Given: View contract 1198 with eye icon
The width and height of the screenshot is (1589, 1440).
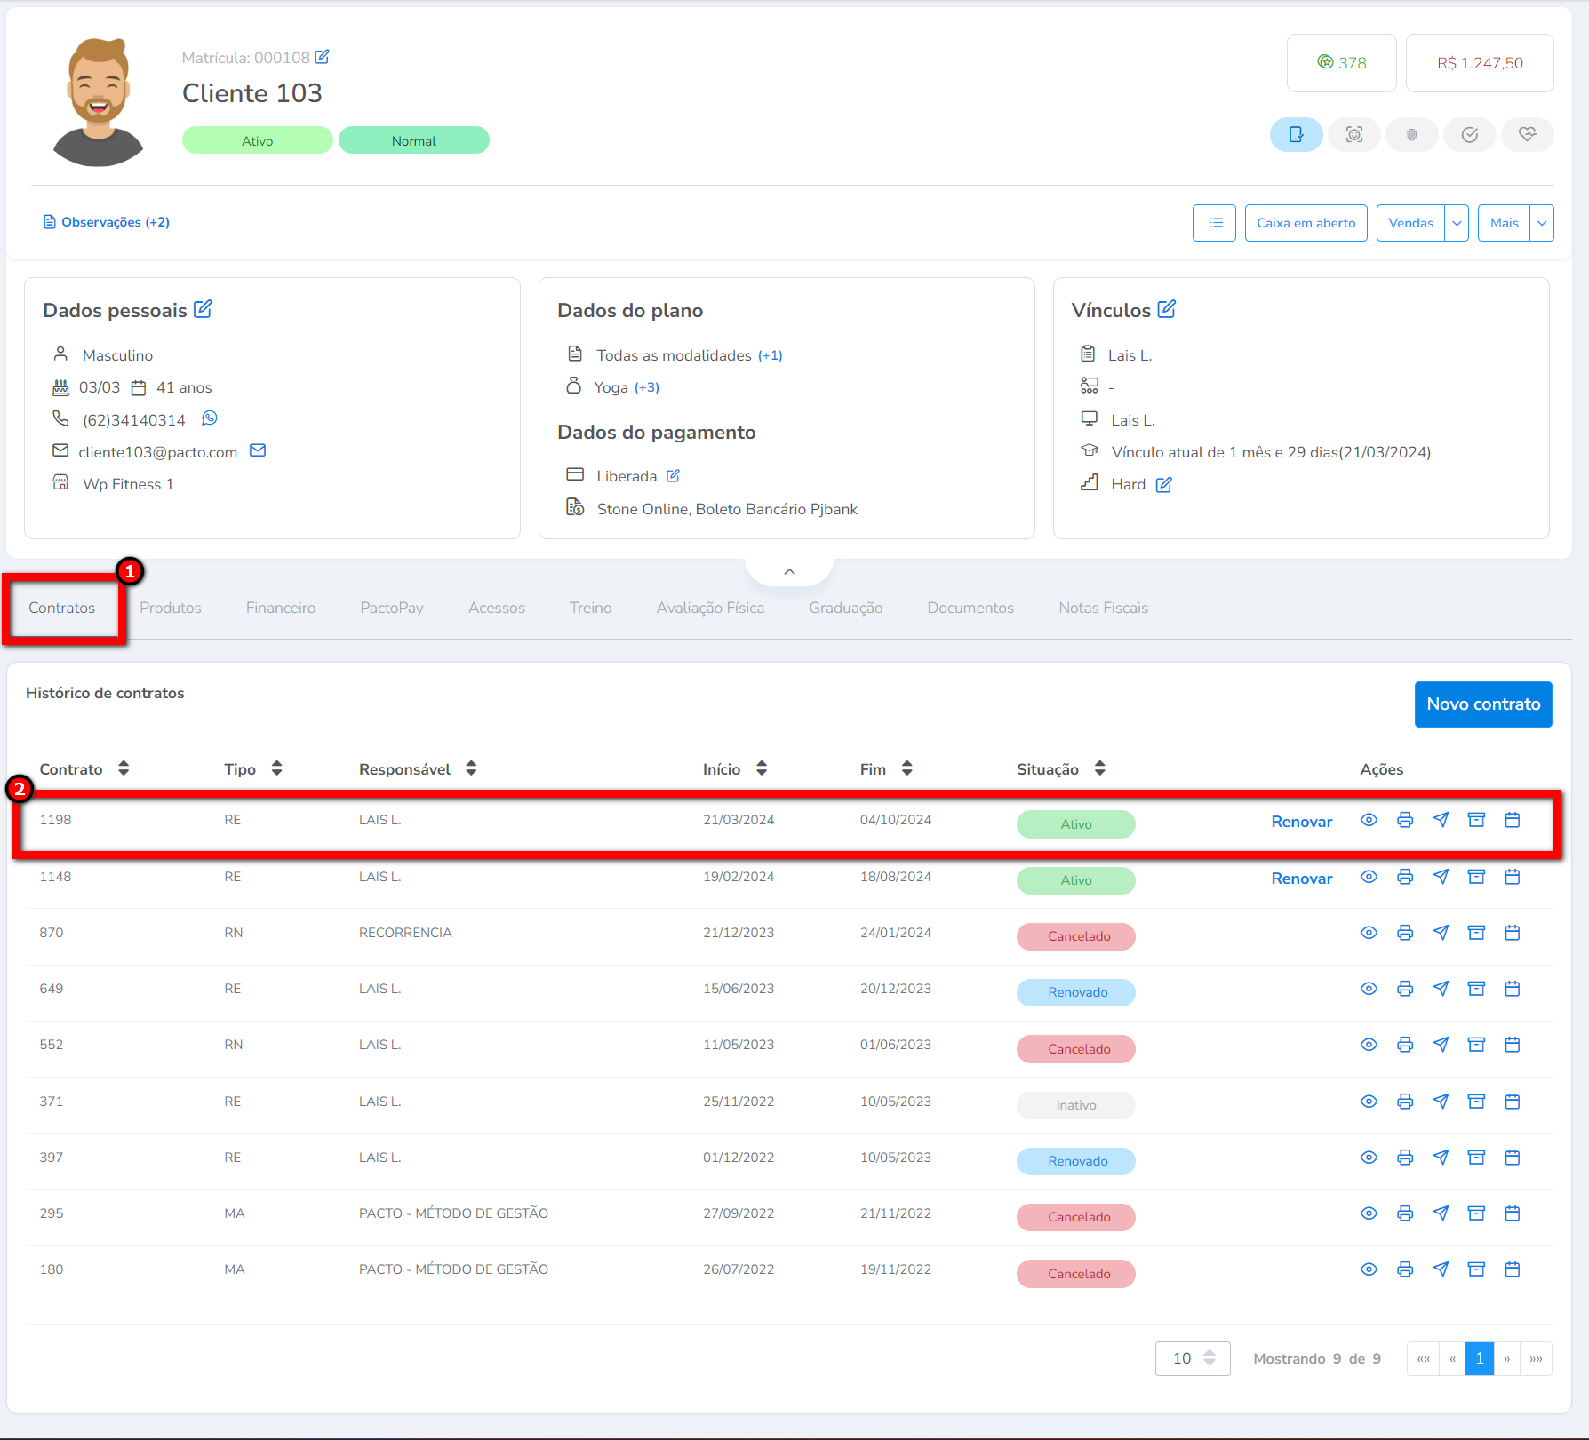Looking at the screenshot, I should [1369, 820].
